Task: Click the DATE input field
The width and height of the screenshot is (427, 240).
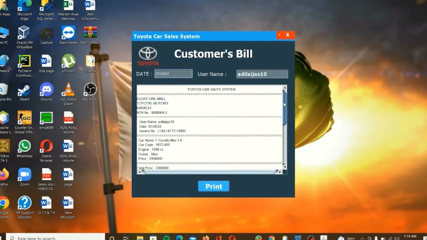Action: point(173,74)
